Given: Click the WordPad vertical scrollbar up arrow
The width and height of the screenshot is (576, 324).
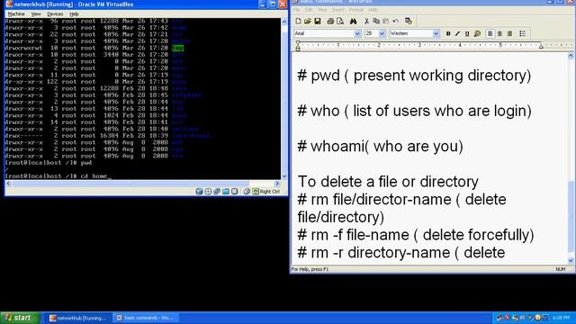Looking at the screenshot, I should [571, 56].
